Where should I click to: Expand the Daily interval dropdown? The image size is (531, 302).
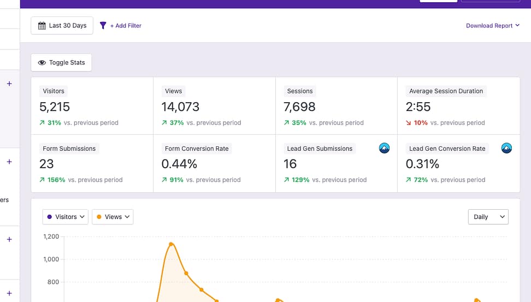pyautogui.click(x=488, y=217)
